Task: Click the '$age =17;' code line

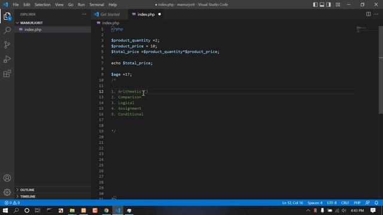Action: (x=121, y=74)
